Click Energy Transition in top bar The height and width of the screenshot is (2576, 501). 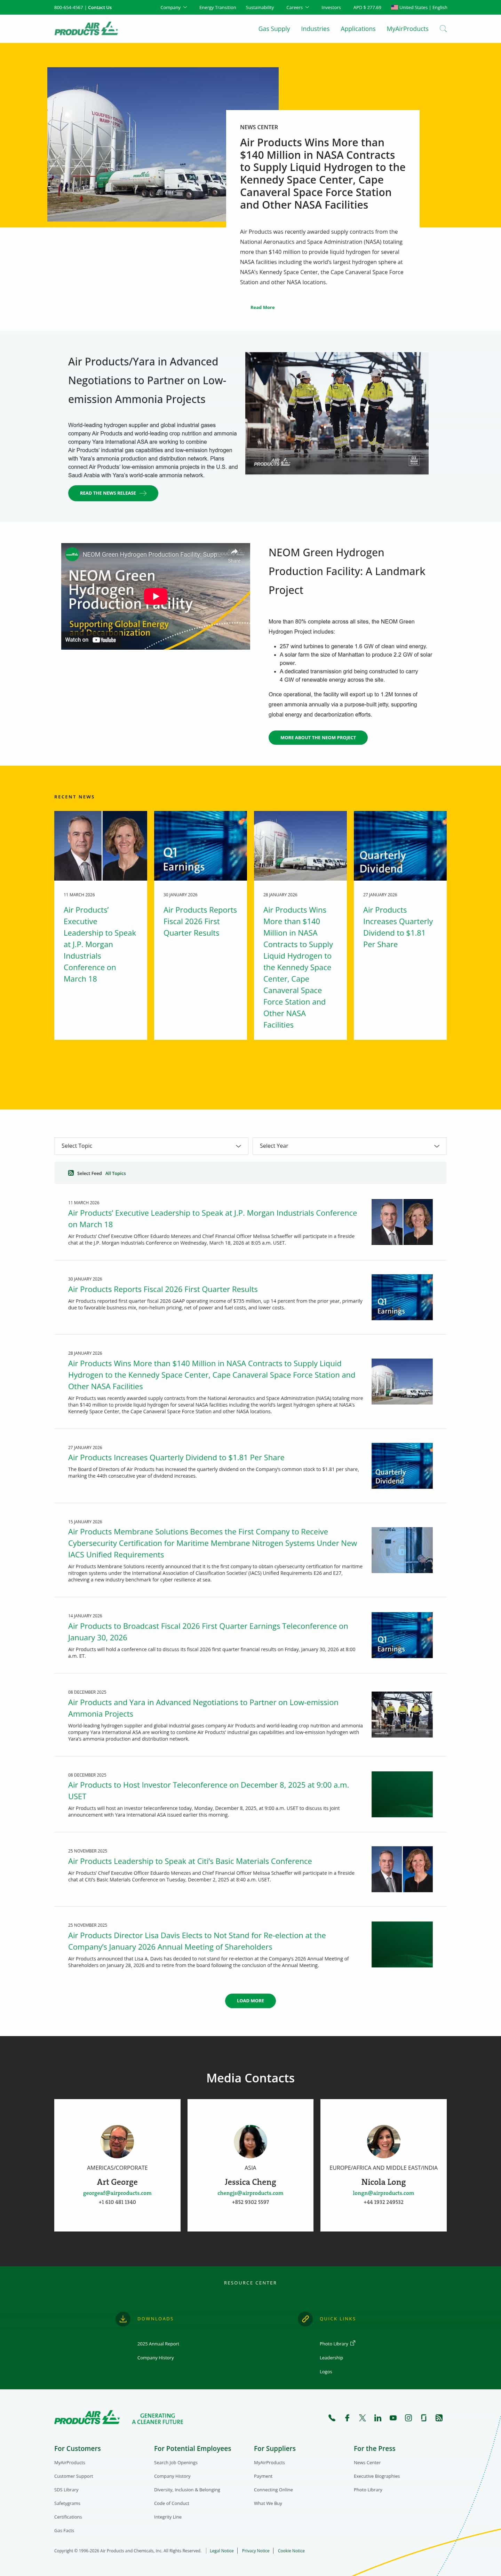point(217,7)
